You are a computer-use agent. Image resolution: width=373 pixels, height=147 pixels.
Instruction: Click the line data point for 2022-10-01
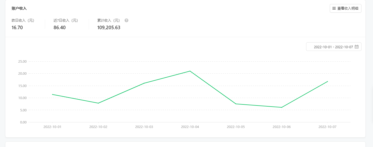(x=52, y=94)
